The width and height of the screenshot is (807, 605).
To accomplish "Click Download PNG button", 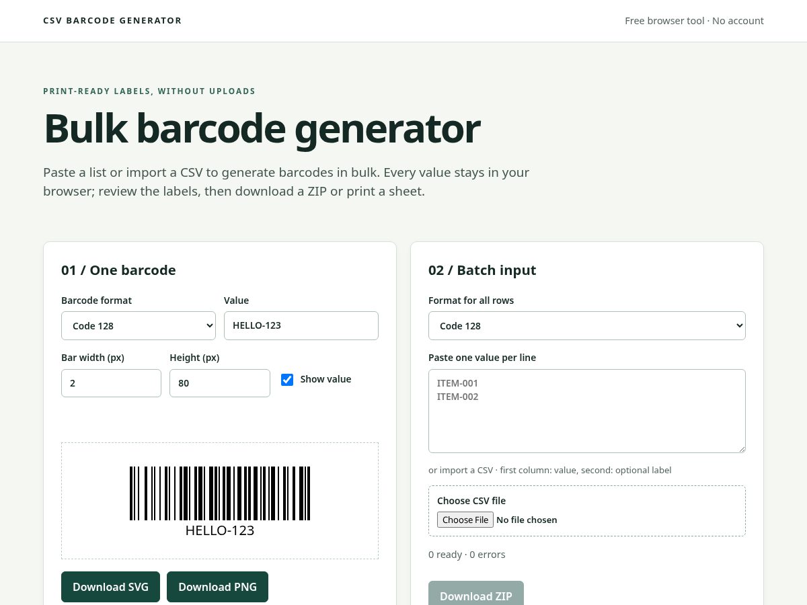I will tap(217, 587).
